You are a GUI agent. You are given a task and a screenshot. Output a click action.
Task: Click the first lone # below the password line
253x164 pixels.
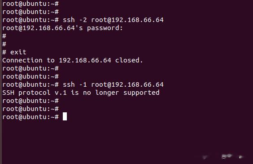4,36
